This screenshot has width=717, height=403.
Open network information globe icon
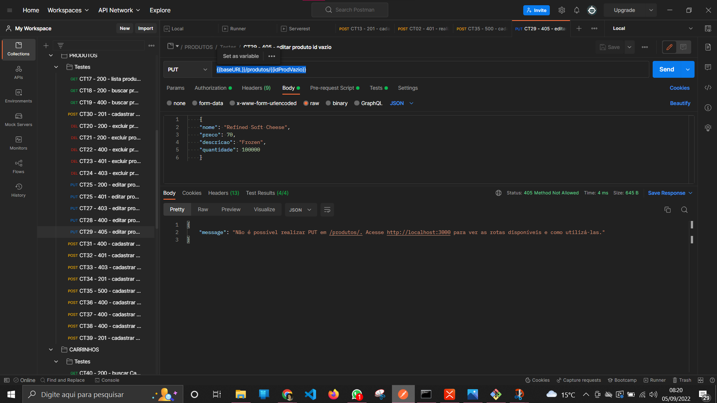click(x=498, y=193)
